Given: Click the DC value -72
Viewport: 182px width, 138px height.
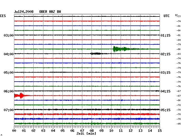Looking at the screenshot, I should [x=179, y=105].
